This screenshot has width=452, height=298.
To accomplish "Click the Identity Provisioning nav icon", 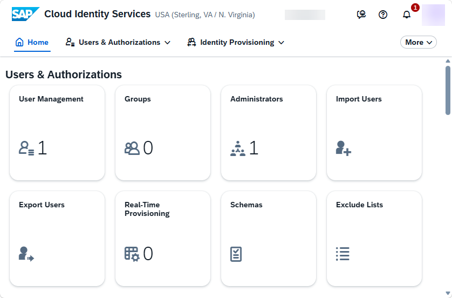I will click(191, 42).
